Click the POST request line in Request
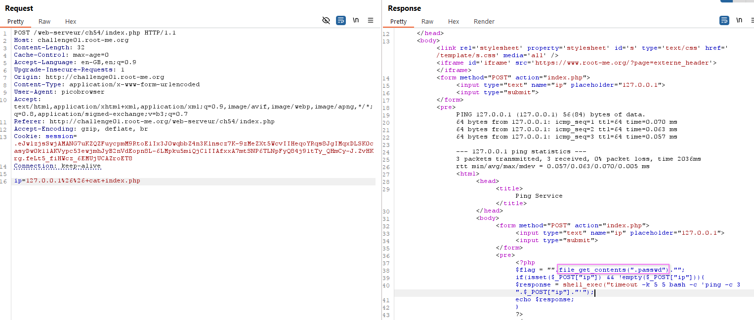Viewport: 754px width, 320px height. tap(95, 33)
